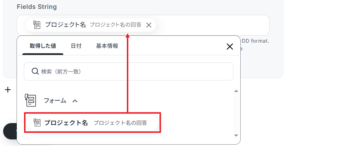The width and height of the screenshot is (348, 146).
Task: Click the フォーム section header label
Action: pyautogui.click(x=55, y=101)
